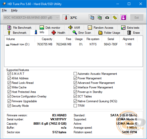Click the Free column header
This screenshot has width=147, height=139.
63,39
